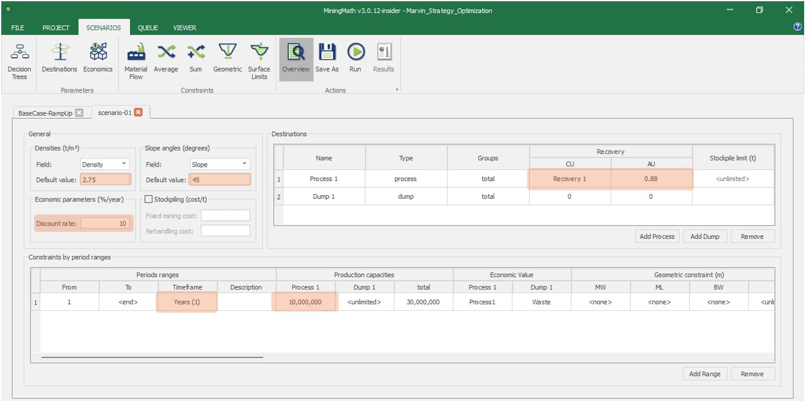Expand the Density field dropdown
806x401 pixels.
pos(124,165)
